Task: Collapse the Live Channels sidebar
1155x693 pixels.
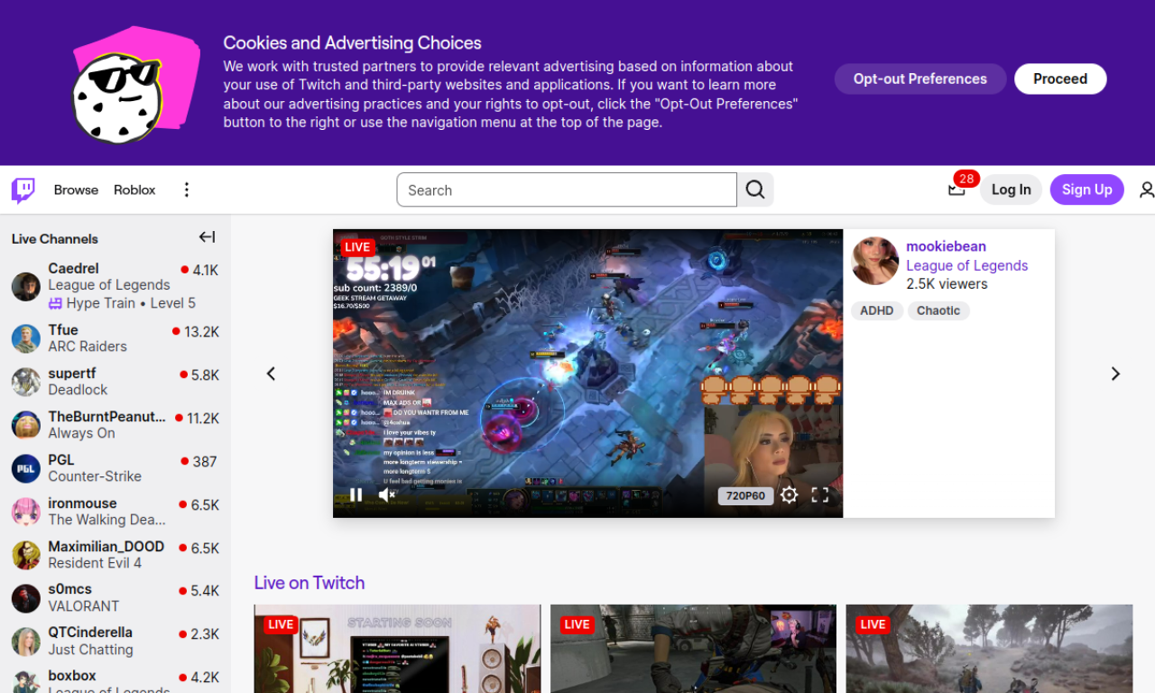Action: tap(207, 236)
